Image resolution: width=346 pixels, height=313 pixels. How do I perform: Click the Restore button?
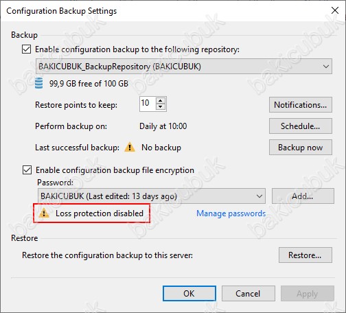305,255
